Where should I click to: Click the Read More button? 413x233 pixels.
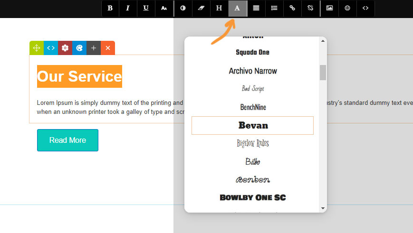pos(67,140)
